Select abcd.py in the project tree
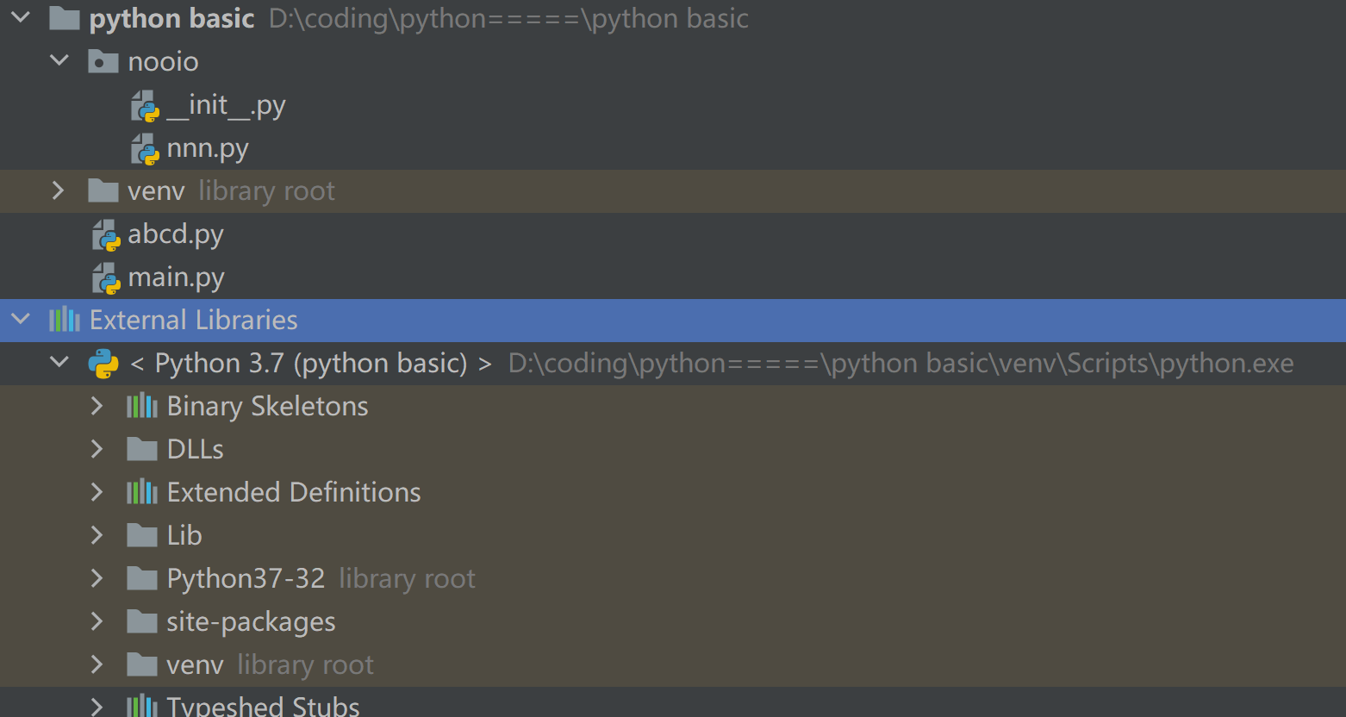 tap(176, 234)
